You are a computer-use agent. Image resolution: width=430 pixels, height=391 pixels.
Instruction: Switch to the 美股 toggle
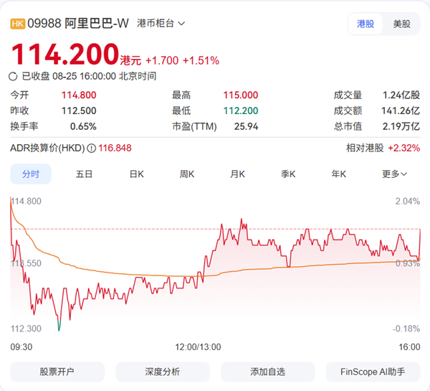pos(401,24)
